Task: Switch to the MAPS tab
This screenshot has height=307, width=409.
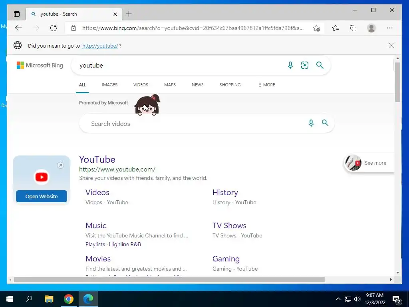Action: [x=170, y=85]
